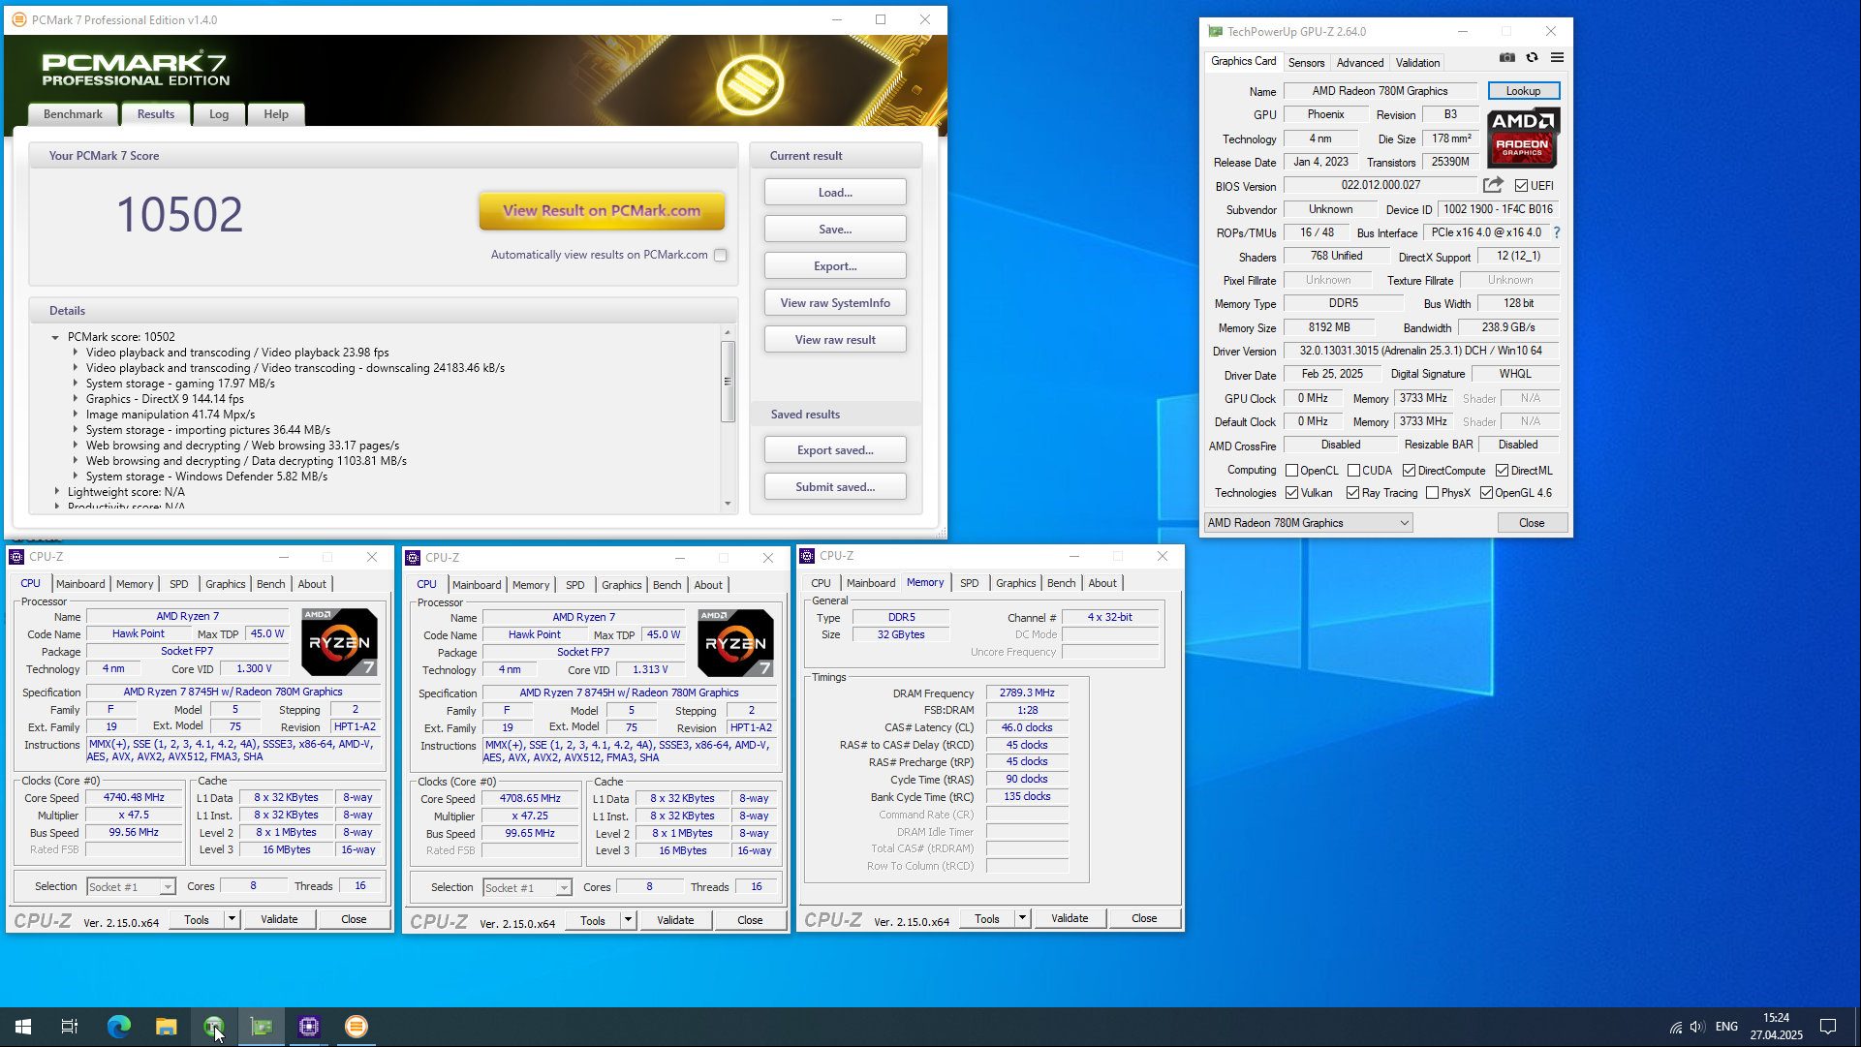Expand System storage - gaming detail row
1861x1047 pixels.
pyautogui.click(x=75, y=384)
